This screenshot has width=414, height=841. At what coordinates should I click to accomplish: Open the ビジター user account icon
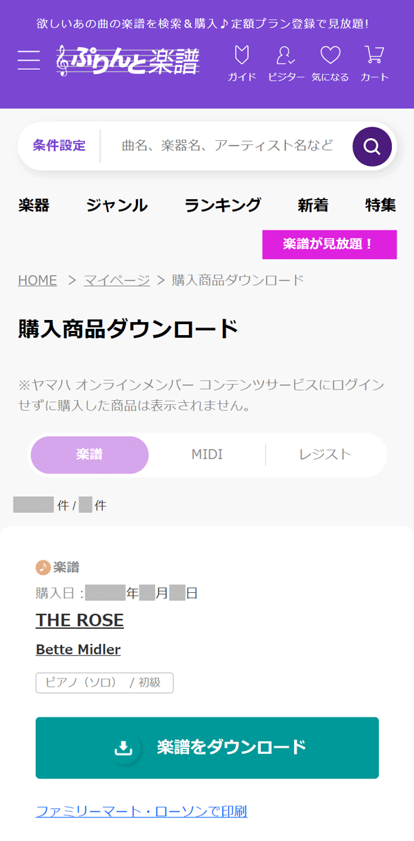coord(286,64)
